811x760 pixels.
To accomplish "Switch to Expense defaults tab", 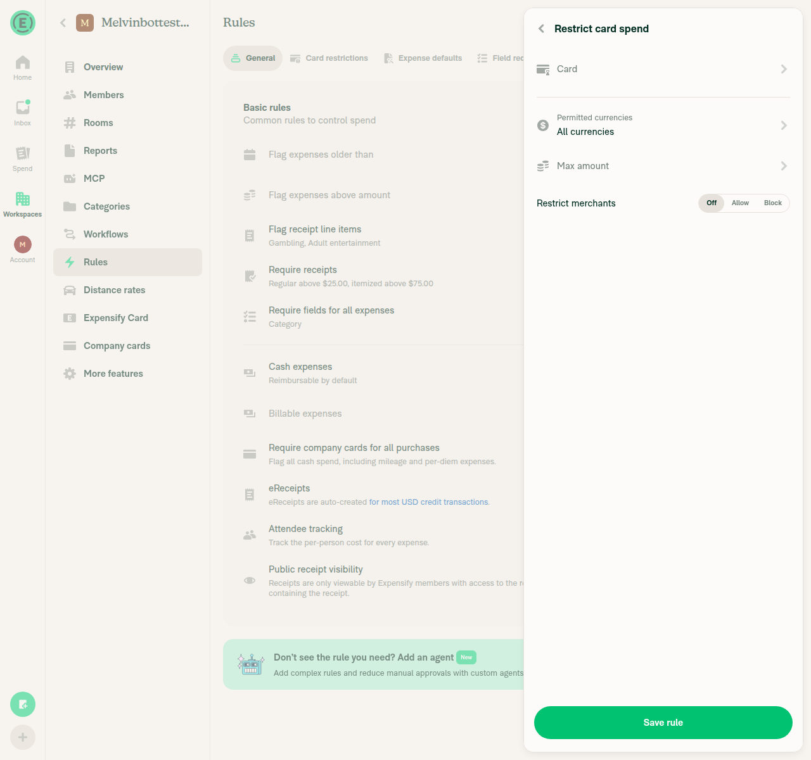I will [423, 58].
